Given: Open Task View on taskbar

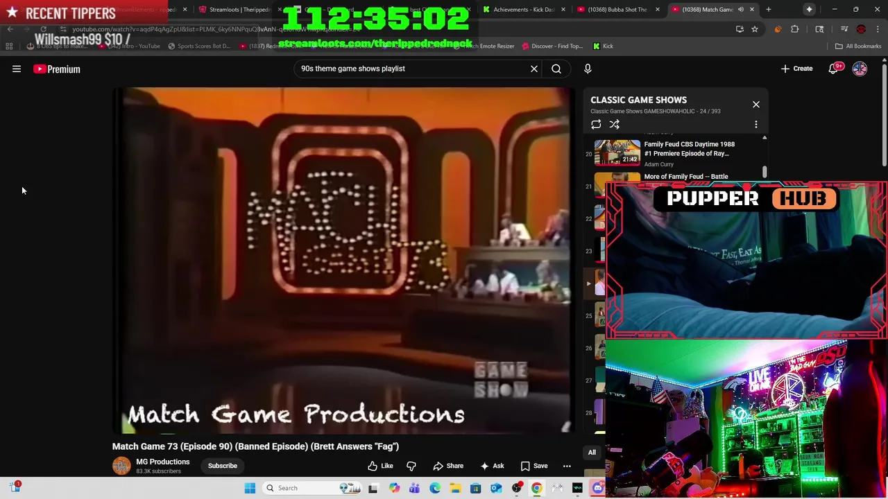Looking at the screenshot, I should click(x=373, y=488).
